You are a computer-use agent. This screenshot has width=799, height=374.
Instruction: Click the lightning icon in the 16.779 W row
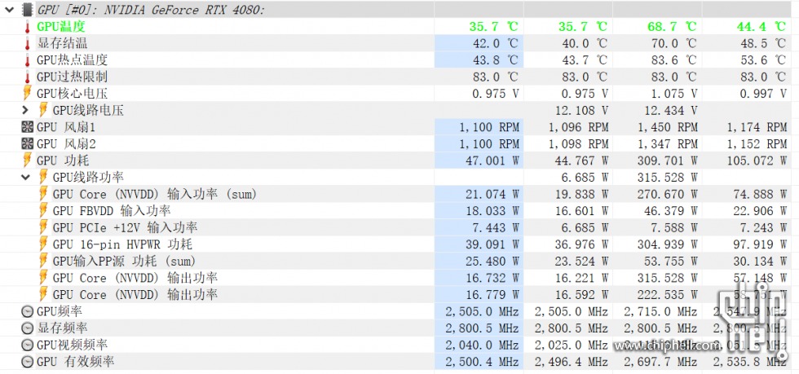tap(44, 295)
